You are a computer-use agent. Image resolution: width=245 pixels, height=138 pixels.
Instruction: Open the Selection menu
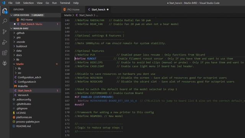[28, 3]
